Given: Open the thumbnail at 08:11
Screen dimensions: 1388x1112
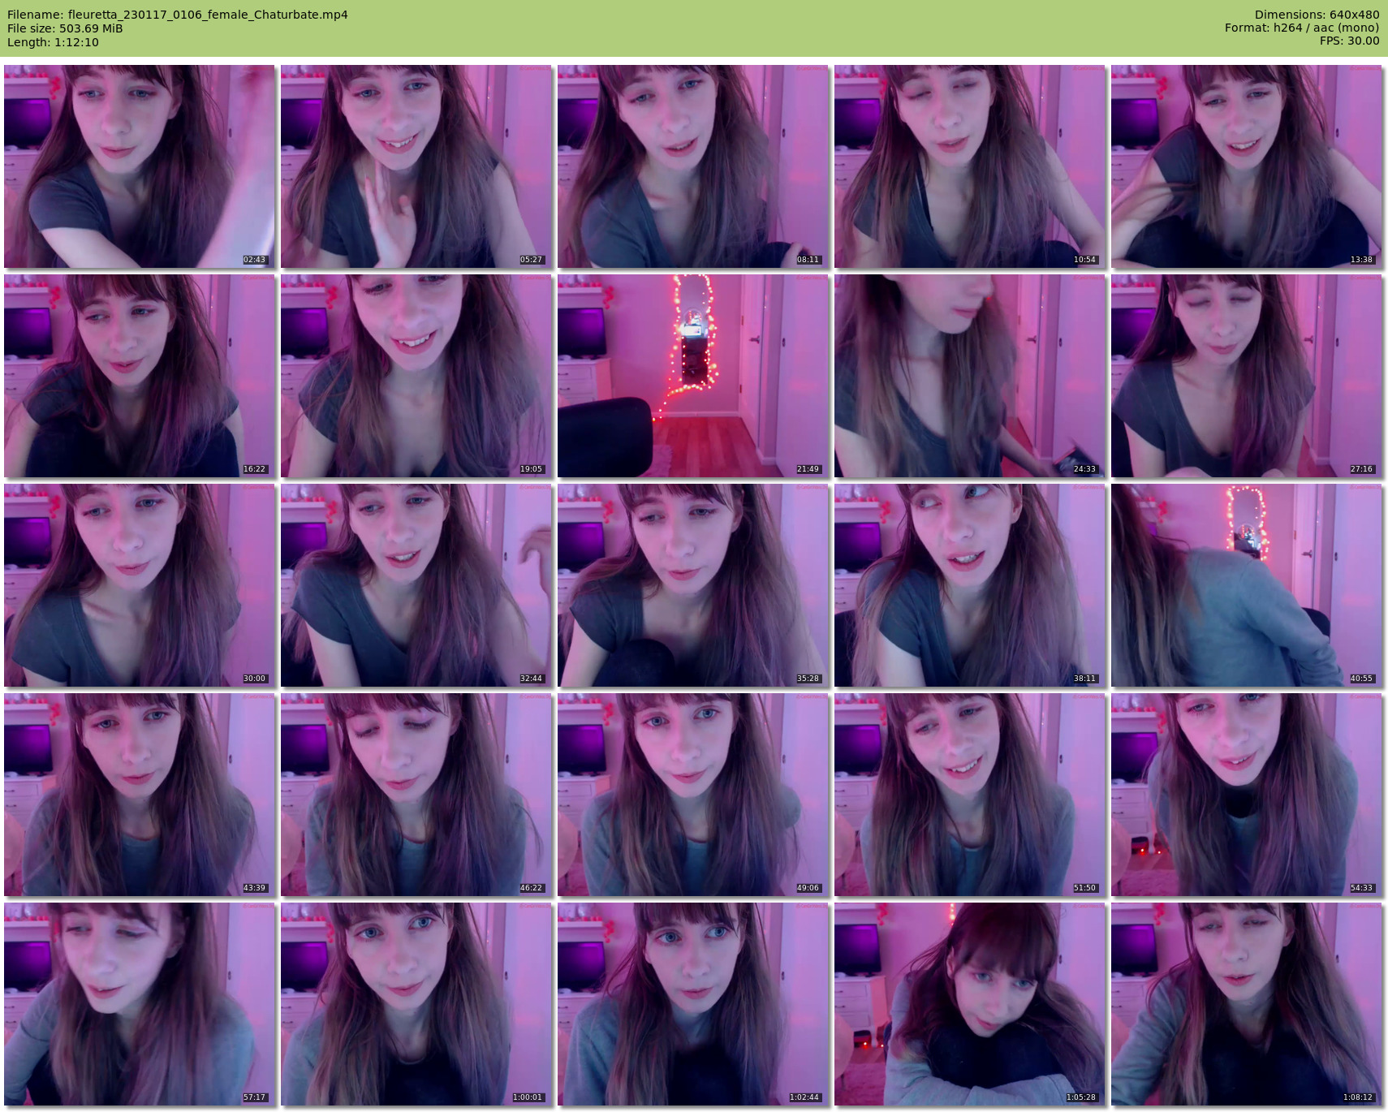Looking at the screenshot, I should 693,166.
